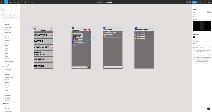Click the Free plan badge beside file name

point(111,2)
